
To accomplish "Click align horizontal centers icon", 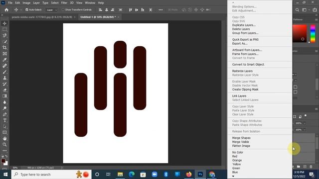I will point(106,10).
